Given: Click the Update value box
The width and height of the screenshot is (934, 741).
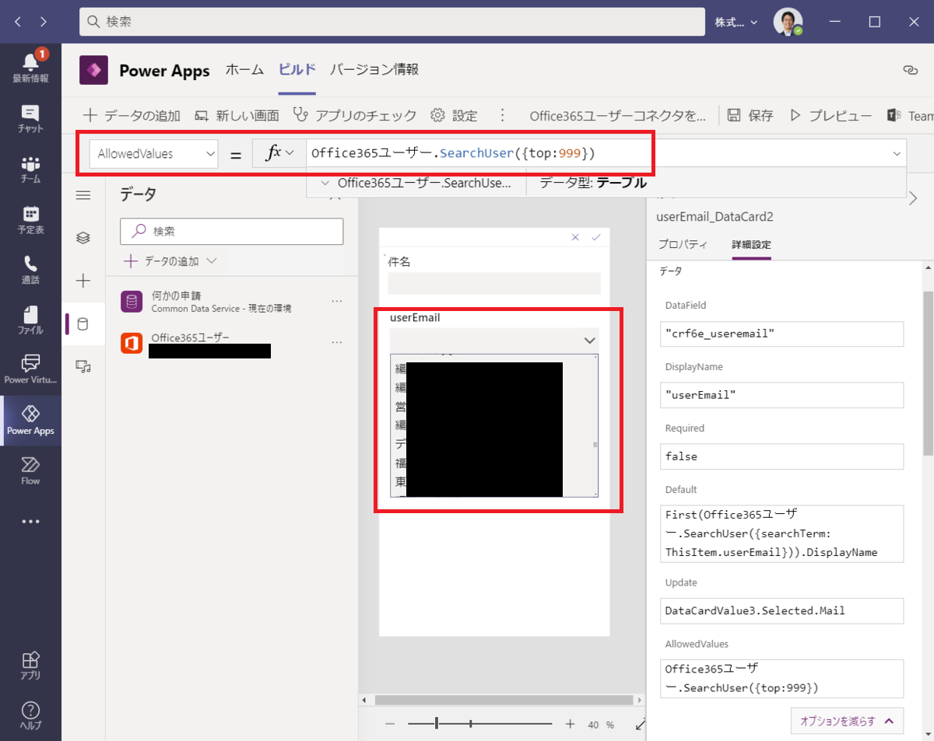Looking at the screenshot, I should click(781, 610).
